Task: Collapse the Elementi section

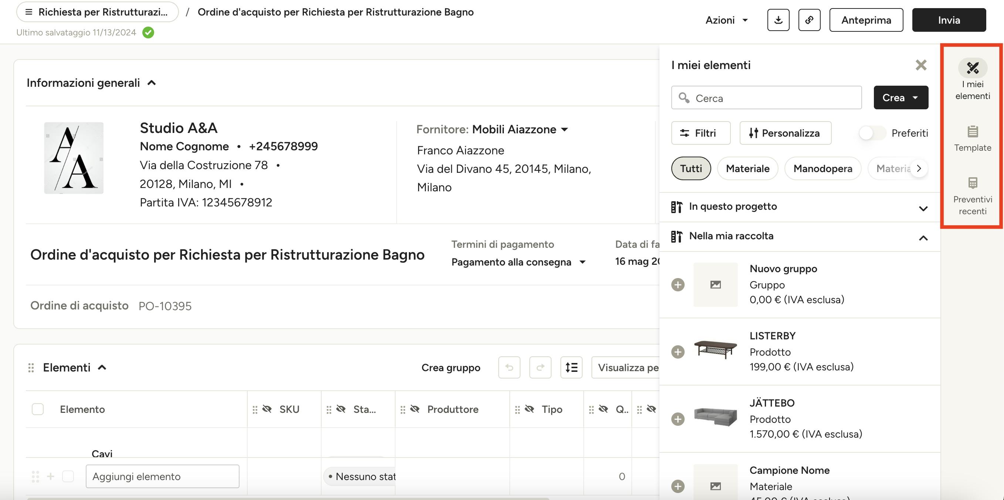Action: pyautogui.click(x=102, y=367)
